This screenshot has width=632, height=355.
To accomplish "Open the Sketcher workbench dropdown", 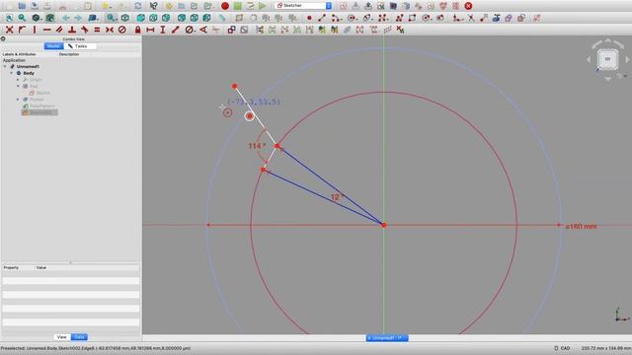I will [303, 6].
